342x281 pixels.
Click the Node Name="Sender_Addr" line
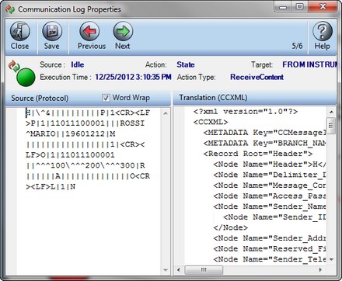point(270,238)
